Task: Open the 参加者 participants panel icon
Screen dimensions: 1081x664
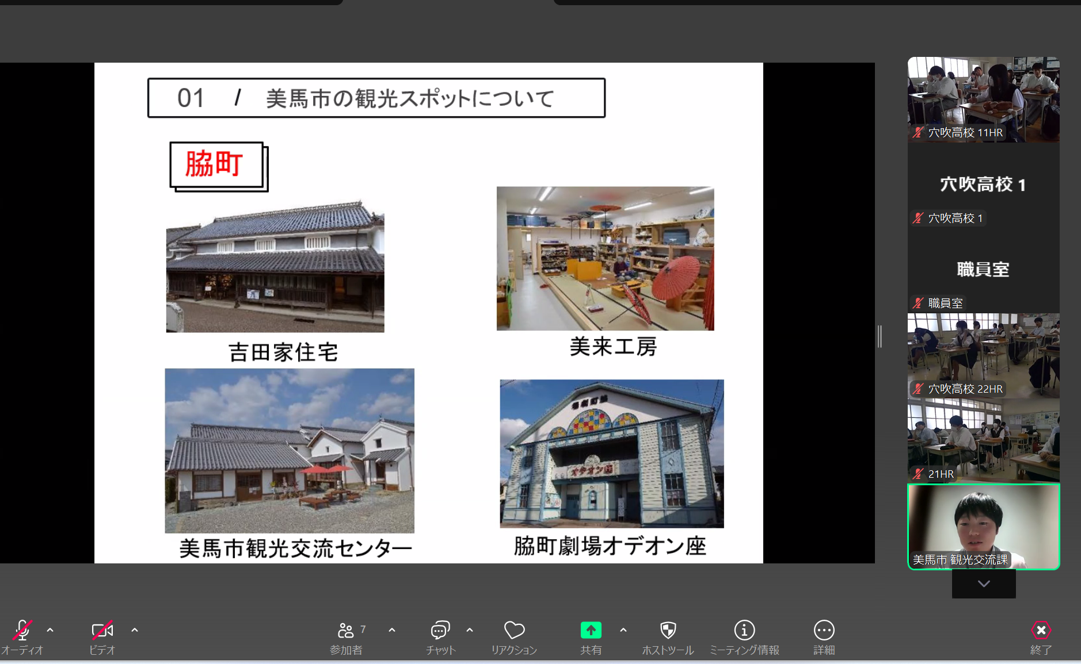Action: [x=346, y=631]
